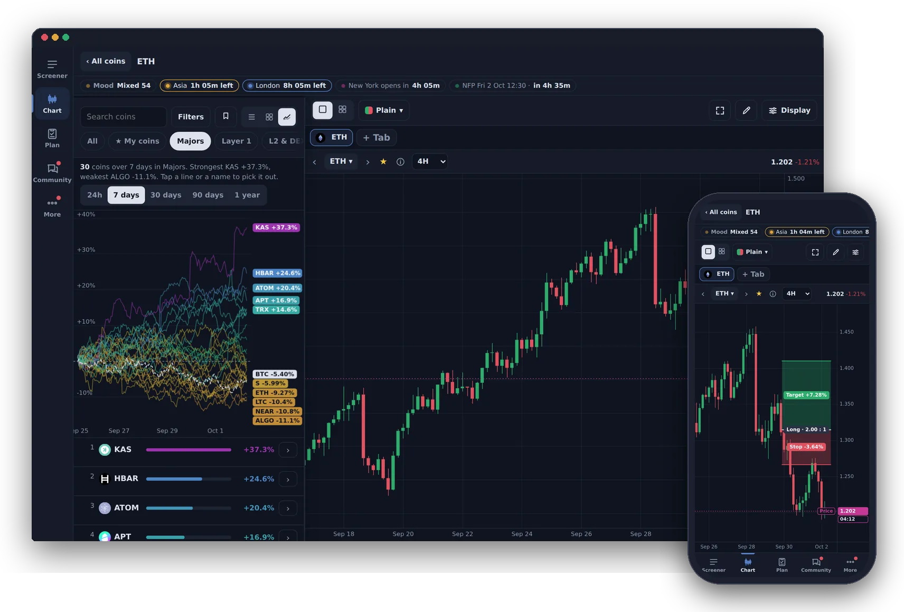This screenshot has height=612, width=904.
Task: Go back to All coins on desktop
Action: (x=106, y=61)
